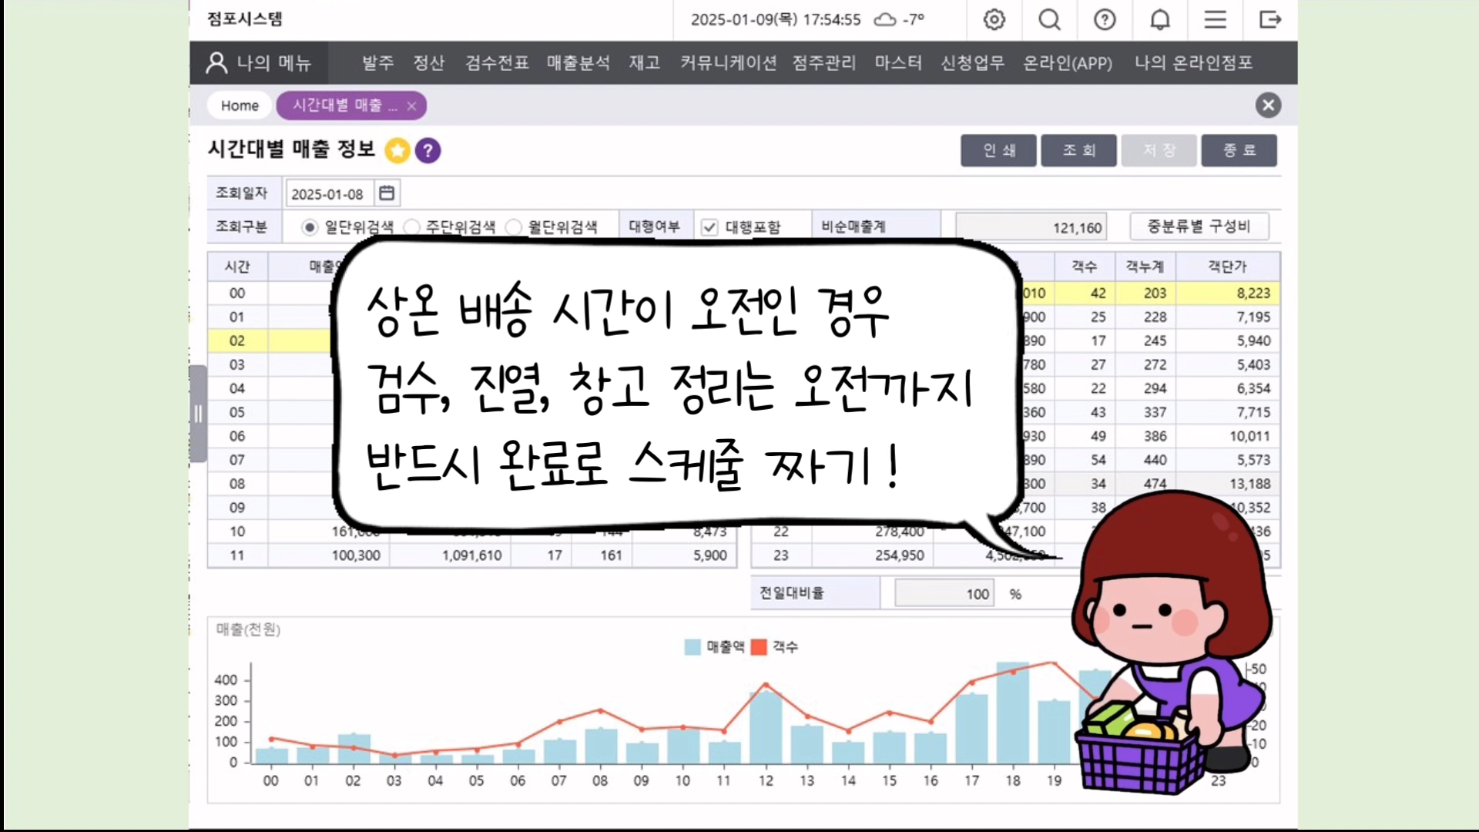This screenshot has height=832, width=1479.
Task: Open the 나의 메뉴 dropdown
Action: (x=260, y=62)
